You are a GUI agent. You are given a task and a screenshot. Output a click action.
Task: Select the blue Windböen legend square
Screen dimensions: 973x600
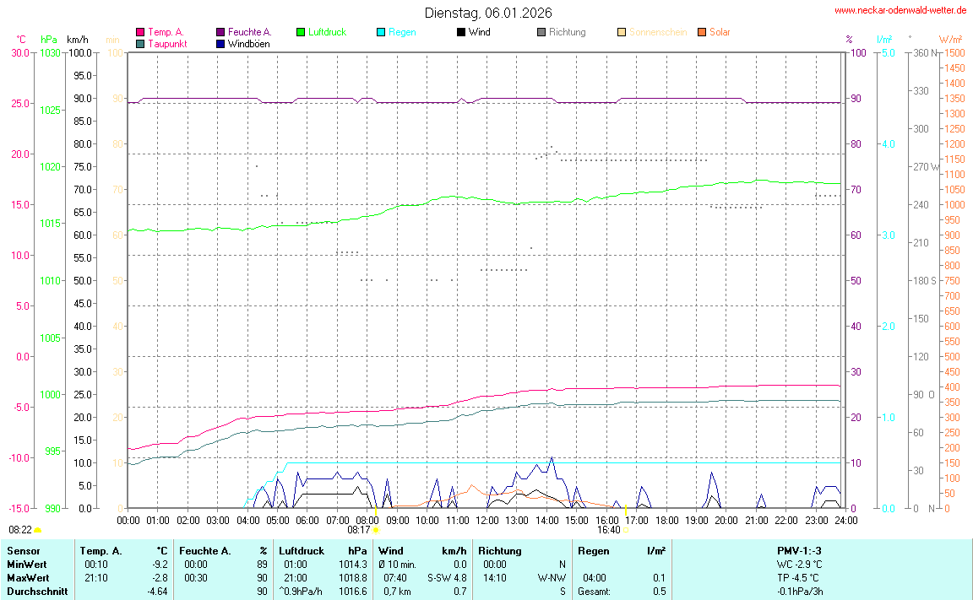click(x=220, y=43)
